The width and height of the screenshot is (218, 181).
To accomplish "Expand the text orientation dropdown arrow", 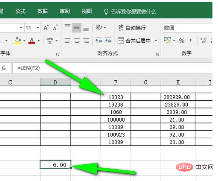I will [105, 28].
